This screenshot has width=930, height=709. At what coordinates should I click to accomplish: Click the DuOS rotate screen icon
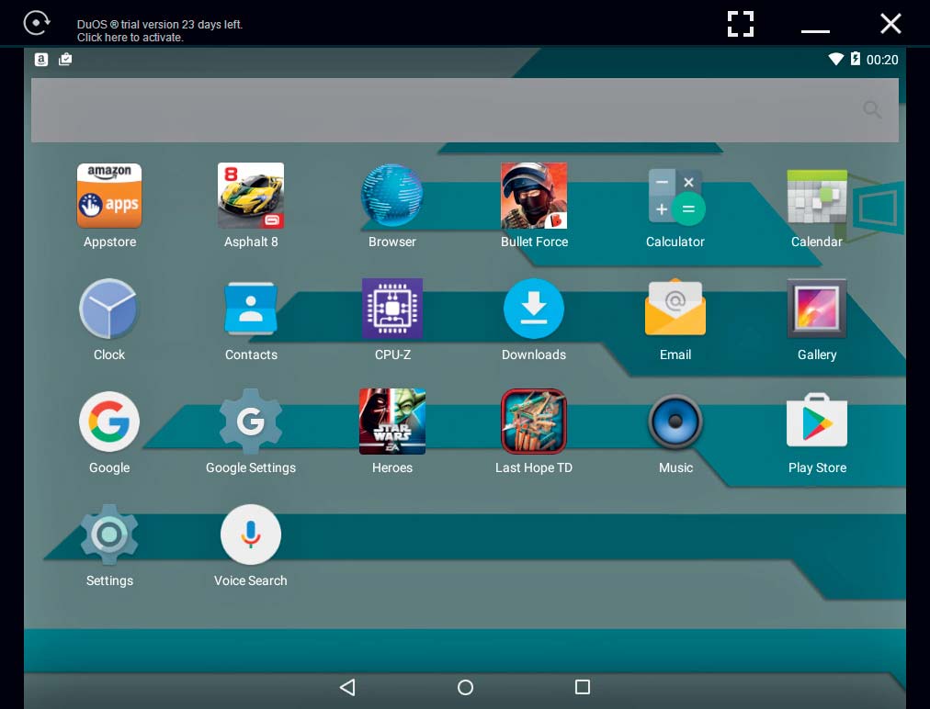[37, 23]
